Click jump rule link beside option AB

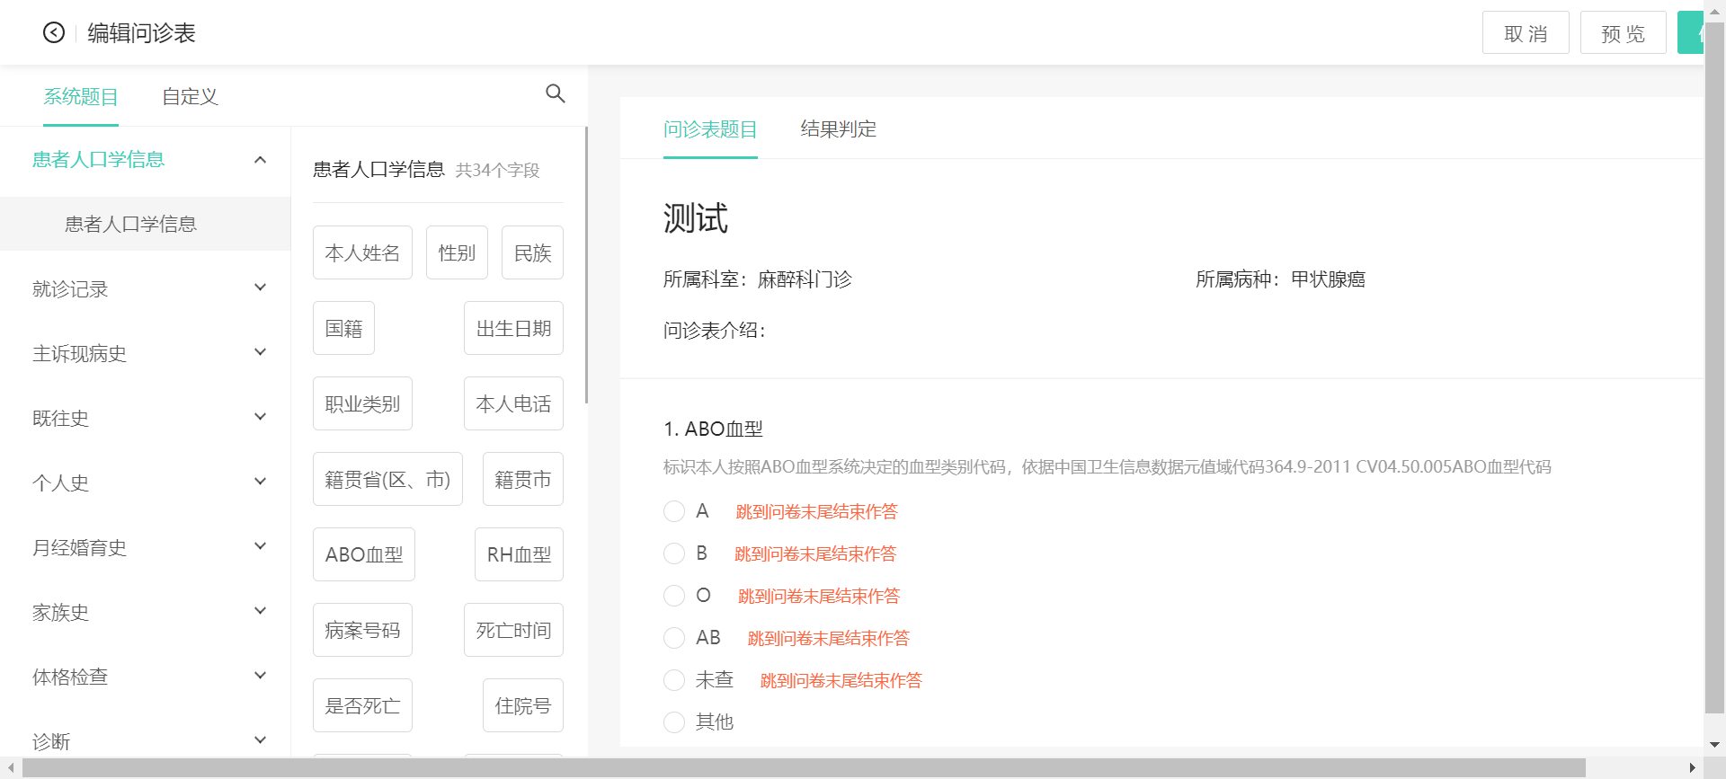(829, 638)
